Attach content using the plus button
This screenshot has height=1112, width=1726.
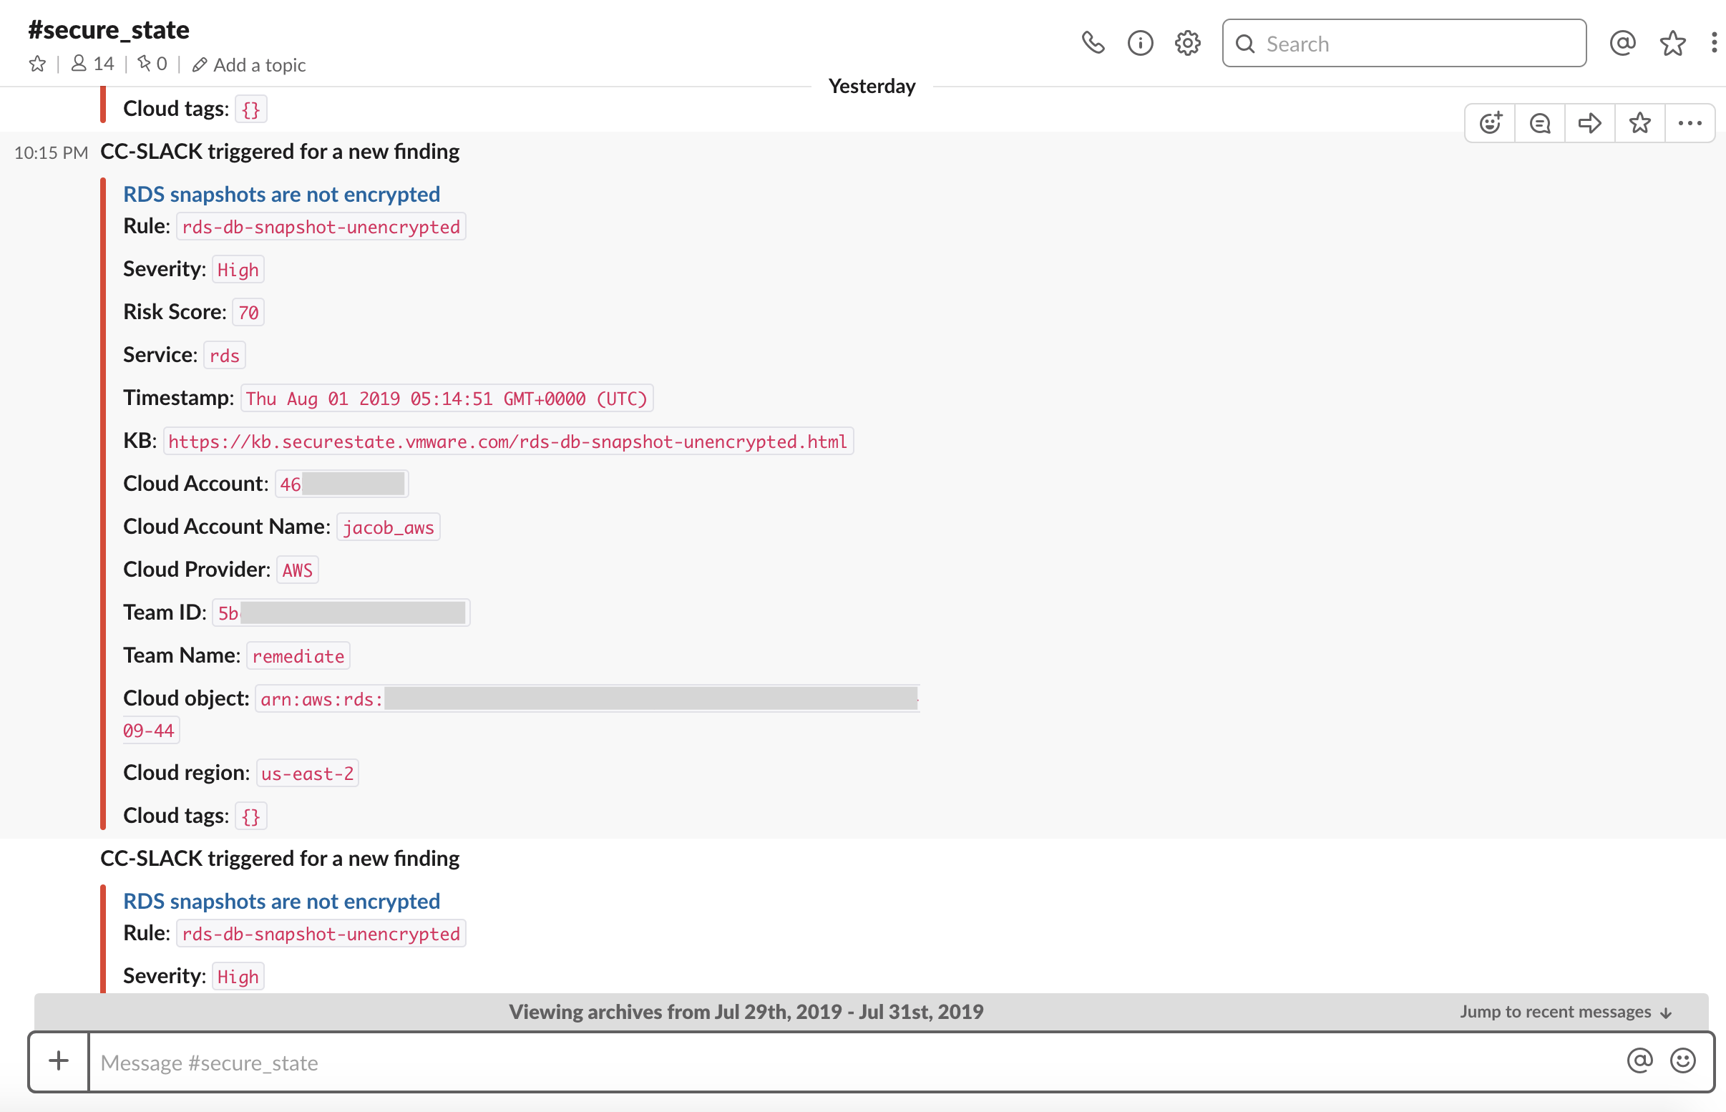[x=58, y=1060]
